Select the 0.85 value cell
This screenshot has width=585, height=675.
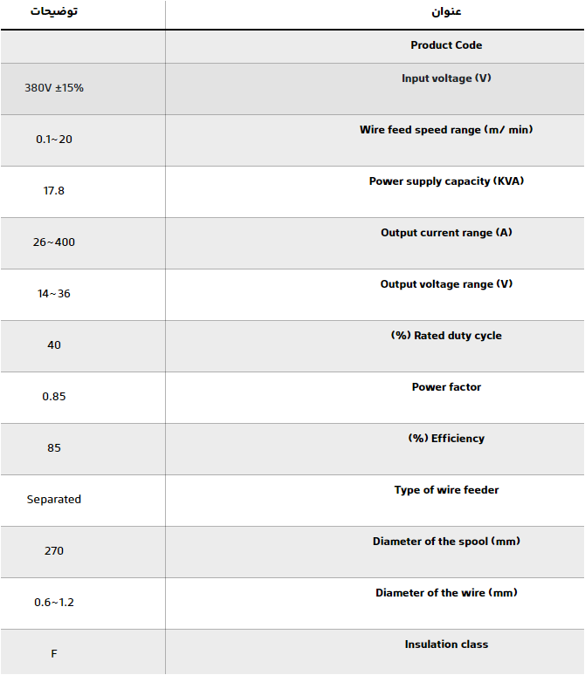(54, 397)
